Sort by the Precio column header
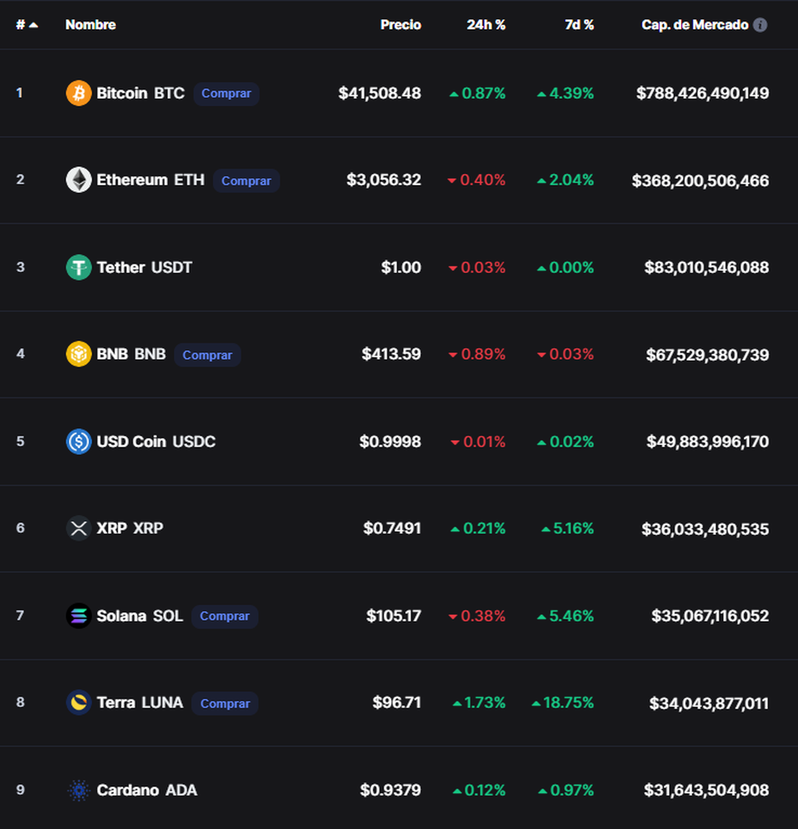Viewport: 798px width, 829px height. coord(400,25)
